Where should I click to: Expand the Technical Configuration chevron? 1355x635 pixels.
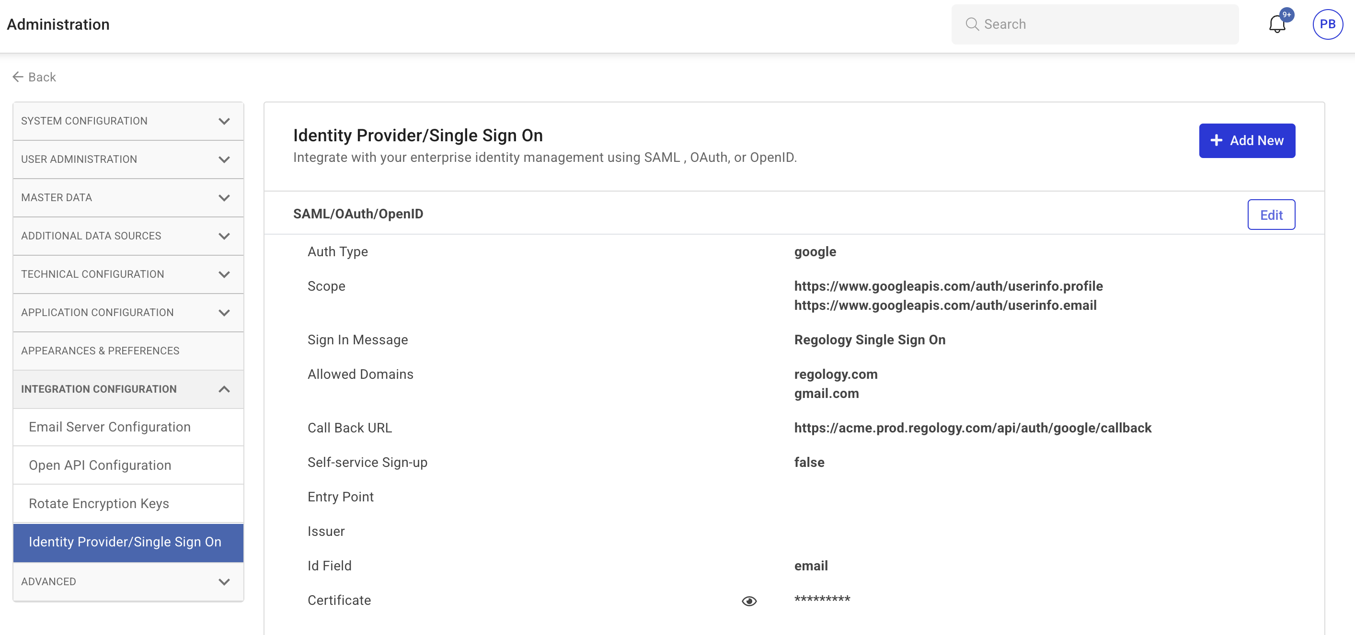point(224,275)
